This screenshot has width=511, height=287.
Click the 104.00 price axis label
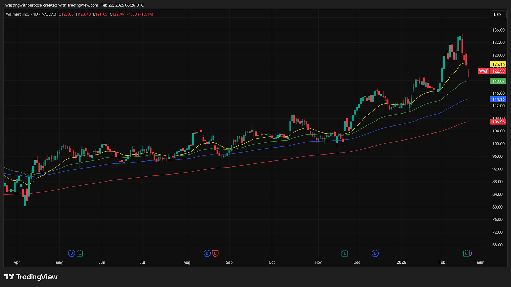pyautogui.click(x=498, y=131)
